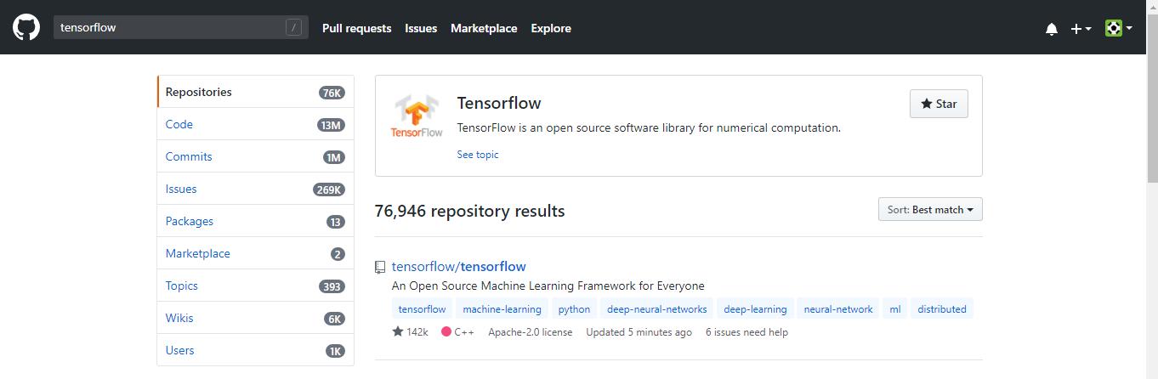1158x379 pixels.
Task: Show Marketplace results in sidebar
Action: tap(255, 253)
